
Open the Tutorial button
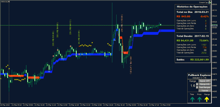pyautogui.click(x=205, y=91)
